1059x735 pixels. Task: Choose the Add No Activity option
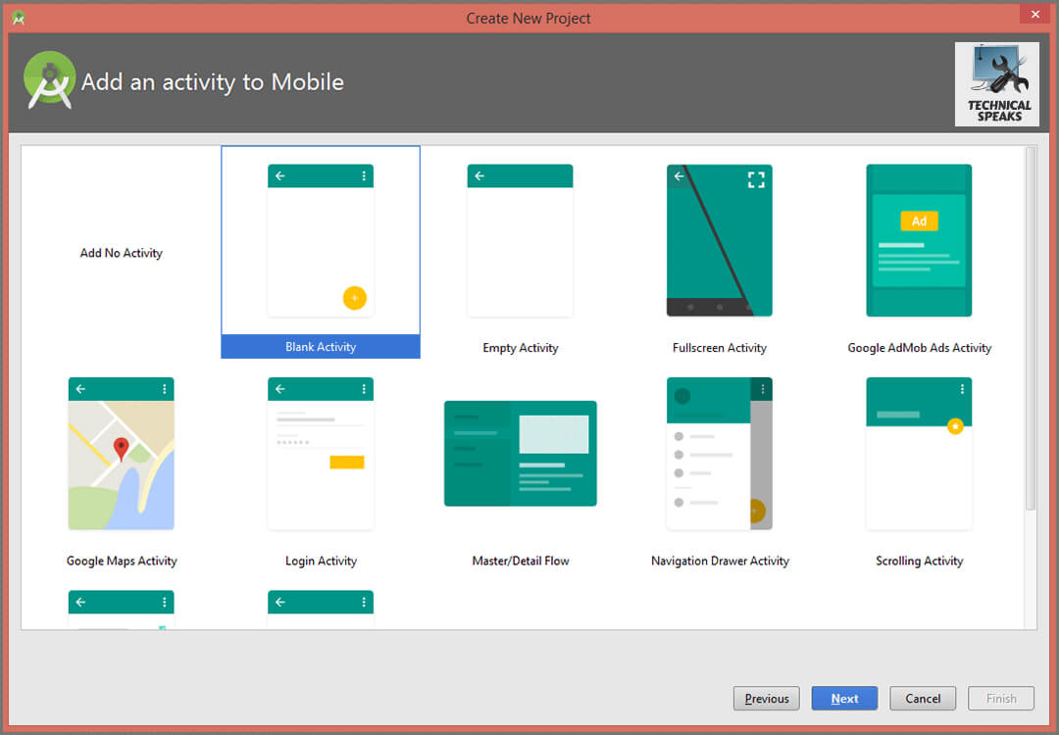point(121,253)
